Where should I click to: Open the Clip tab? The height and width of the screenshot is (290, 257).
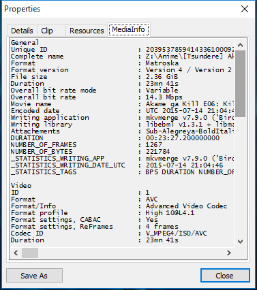point(47,31)
